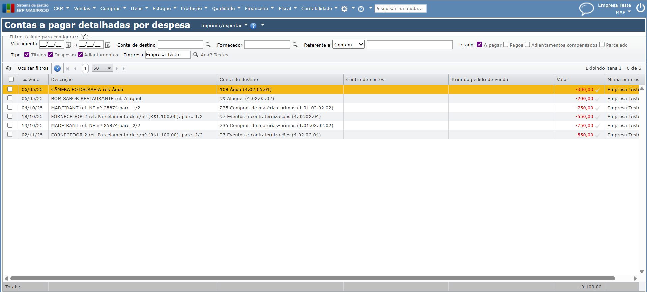Viewport: 647px width, 292px height.
Task: Search Empresa with magnifier icon
Action: [x=196, y=54]
